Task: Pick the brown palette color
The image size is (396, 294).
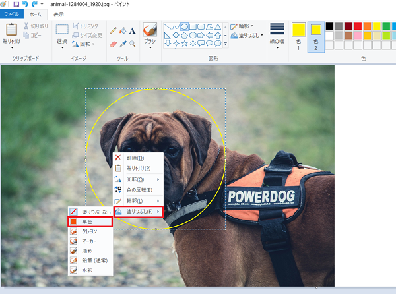Action: pyautogui.click(x=348, y=36)
